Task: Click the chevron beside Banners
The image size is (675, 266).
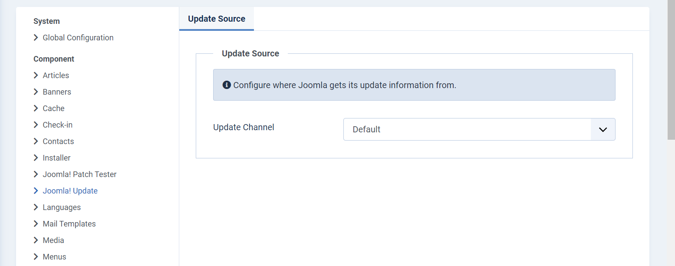Action: click(x=36, y=92)
